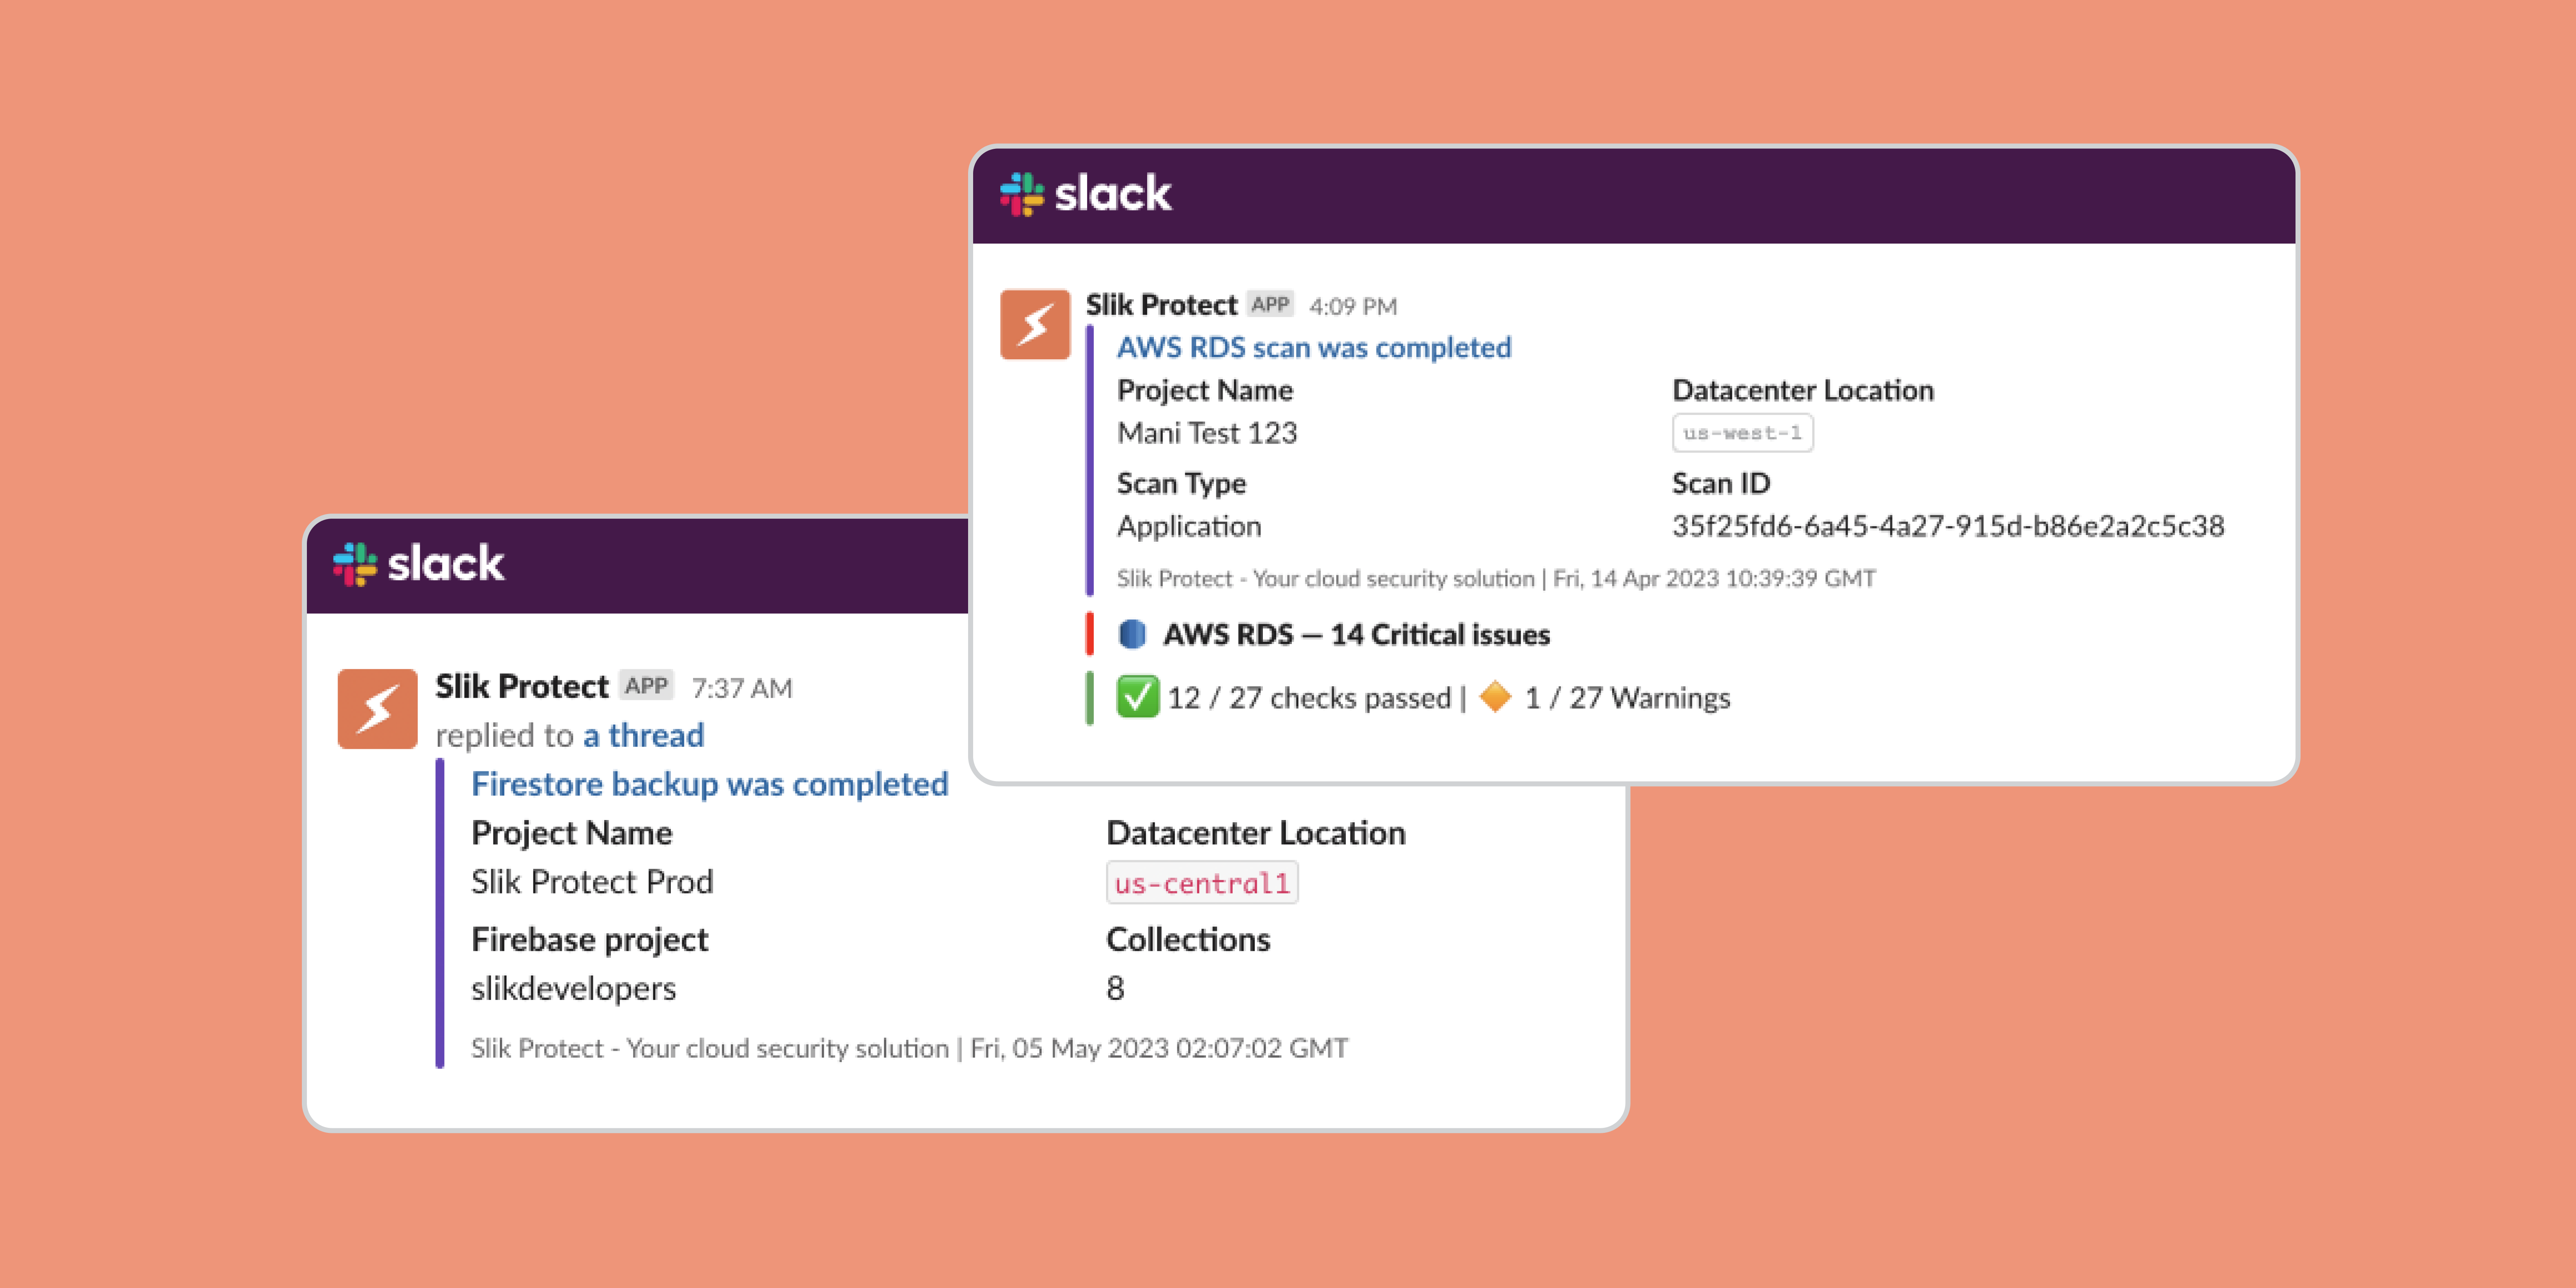Click Slik Protect avatar beside the 7:37 AM message

click(x=377, y=709)
